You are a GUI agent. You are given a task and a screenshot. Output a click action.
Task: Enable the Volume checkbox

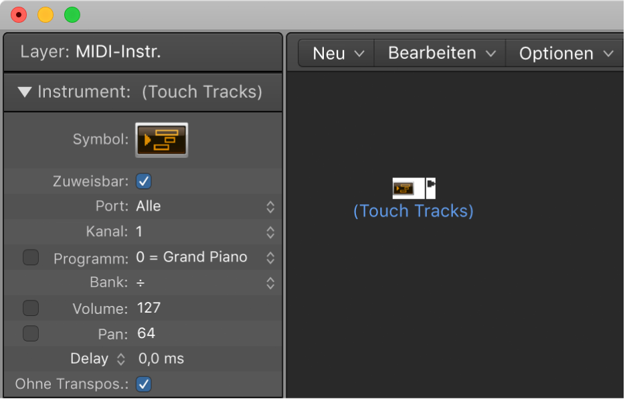tap(30, 307)
